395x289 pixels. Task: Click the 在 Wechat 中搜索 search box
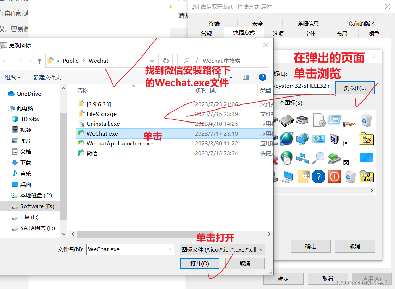pos(223,61)
